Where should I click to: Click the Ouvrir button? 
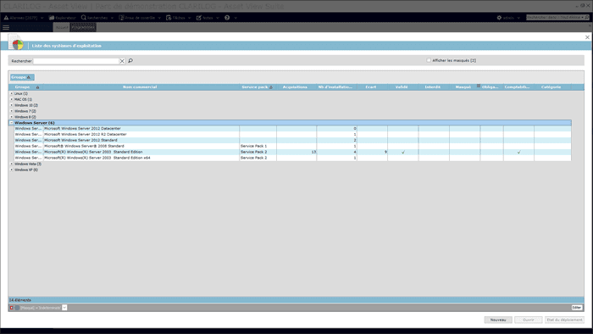pyautogui.click(x=529, y=320)
